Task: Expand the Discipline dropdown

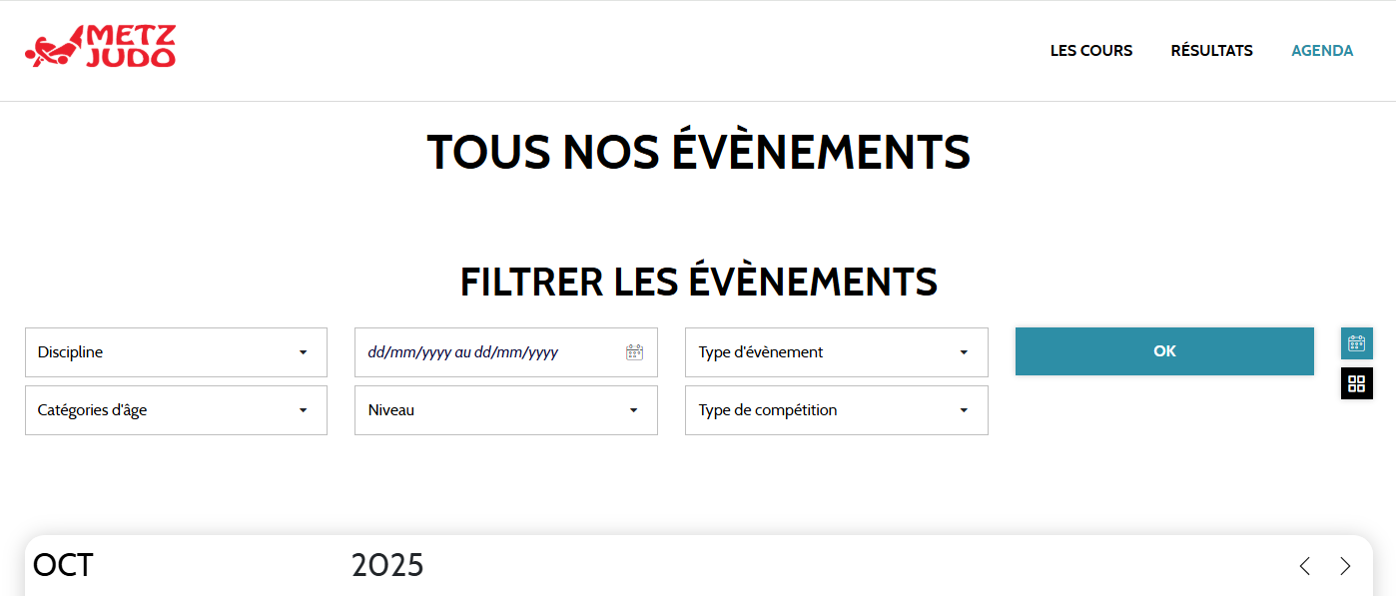Action: 176,352
